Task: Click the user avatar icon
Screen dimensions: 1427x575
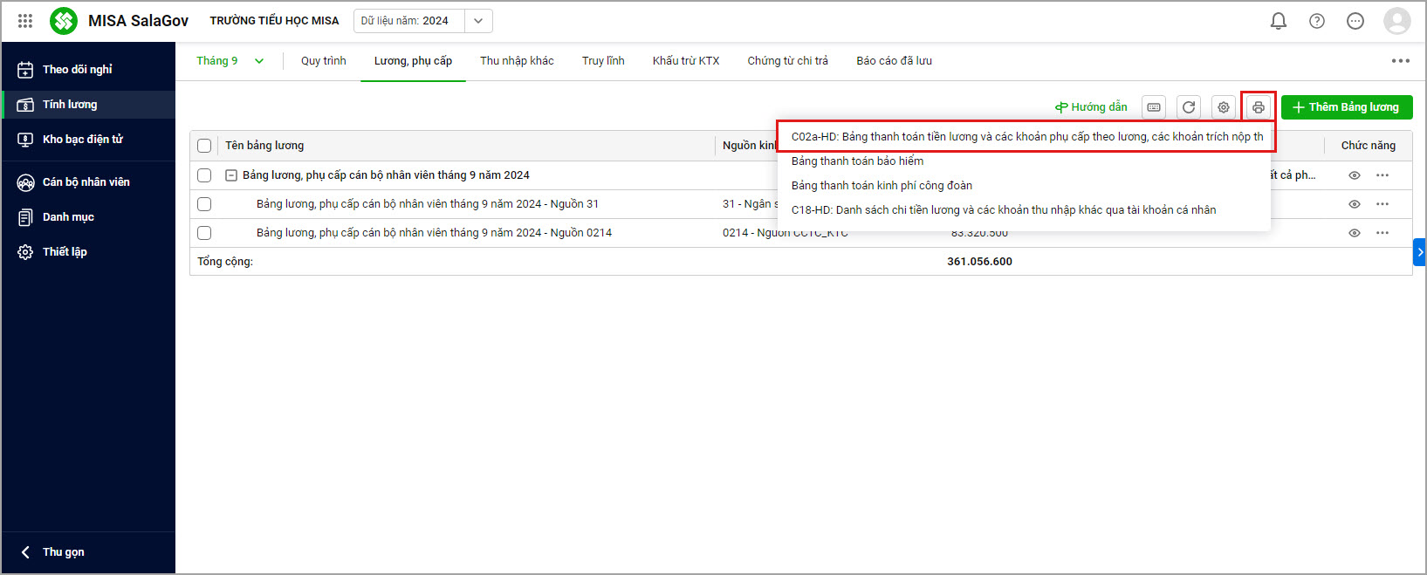Action: 1396,21
